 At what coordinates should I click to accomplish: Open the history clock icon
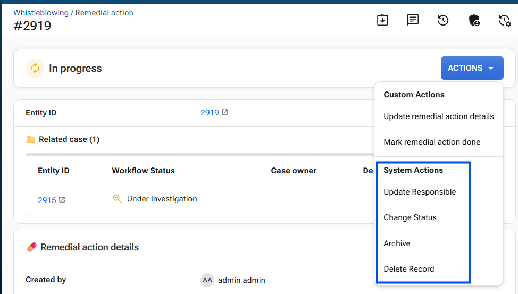click(x=443, y=21)
